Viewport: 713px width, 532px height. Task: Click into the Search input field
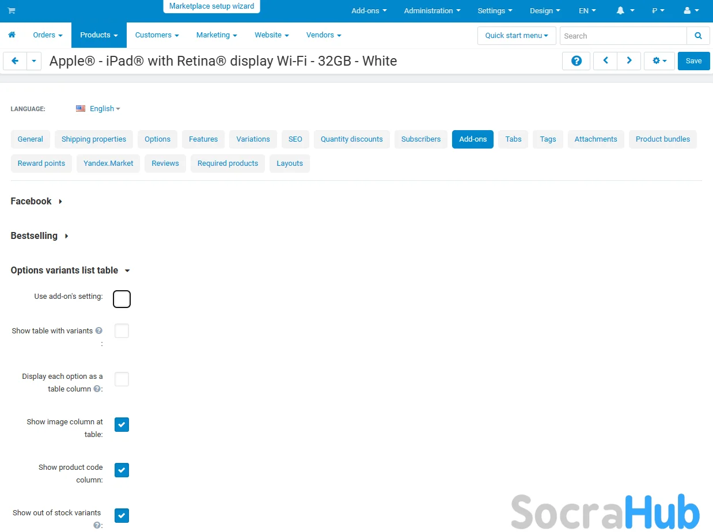(x=623, y=36)
